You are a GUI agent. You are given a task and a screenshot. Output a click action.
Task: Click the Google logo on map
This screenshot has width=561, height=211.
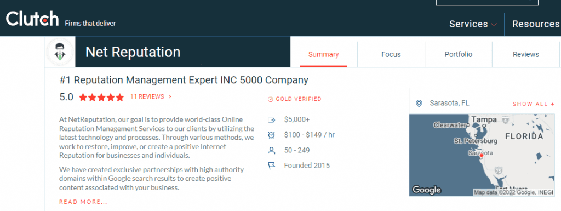(x=426, y=190)
